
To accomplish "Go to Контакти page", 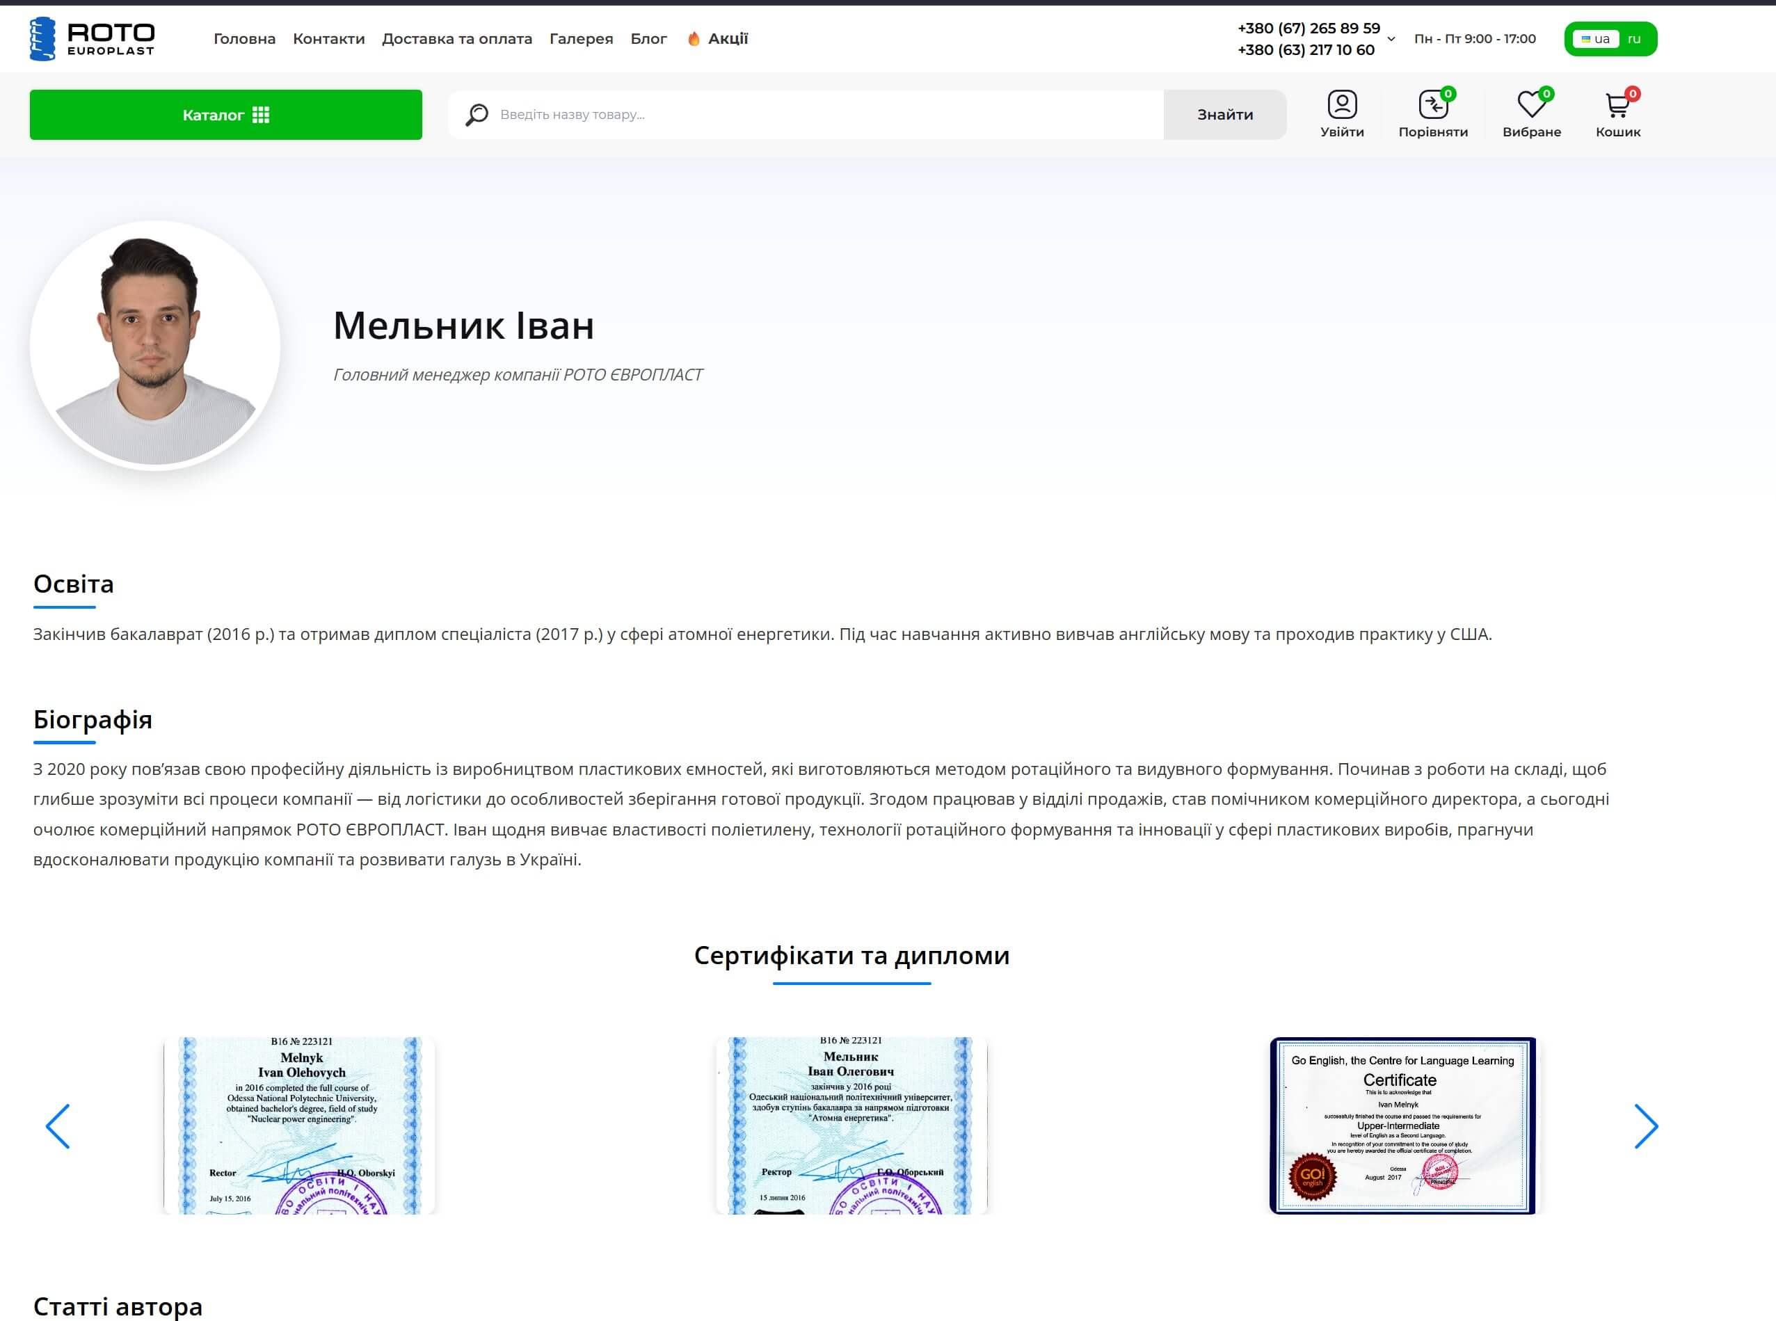I will (328, 38).
